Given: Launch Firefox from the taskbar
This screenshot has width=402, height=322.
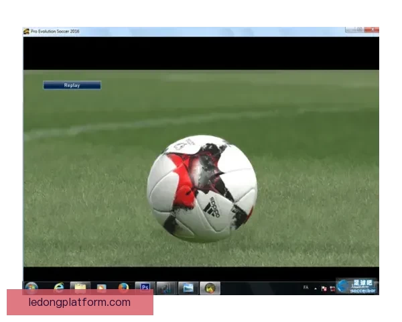Looking at the screenshot, I should click(x=123, y=288).
